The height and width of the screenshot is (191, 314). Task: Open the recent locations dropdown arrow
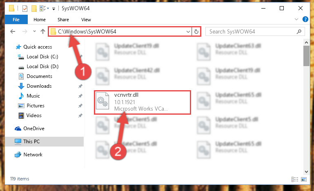pos(34,31)
